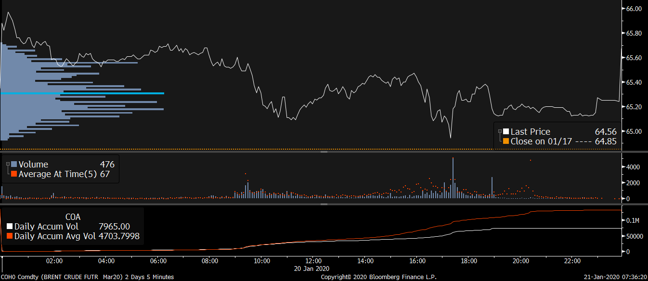Click the "20 Jan 2020" date label
The width and height of the screenshot is (648, 281).
[312, 268]
